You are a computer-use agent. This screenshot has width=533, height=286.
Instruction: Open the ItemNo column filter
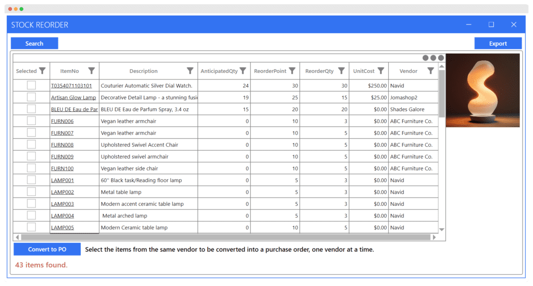(92, 71)
